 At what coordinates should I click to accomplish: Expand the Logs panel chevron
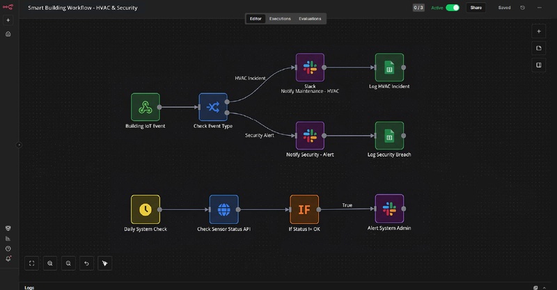point(544,287)
